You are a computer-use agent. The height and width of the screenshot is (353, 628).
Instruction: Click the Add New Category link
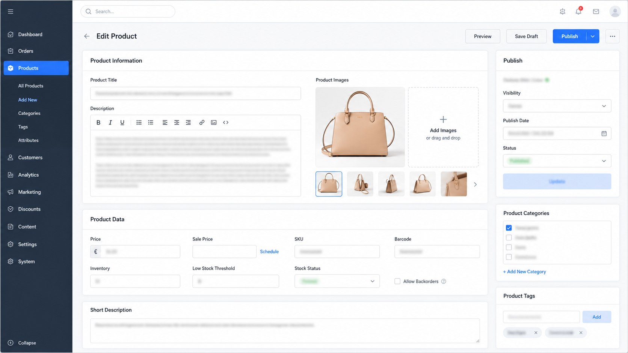coord(525,272)
